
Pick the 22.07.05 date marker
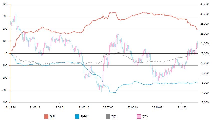click(x=108, y=107)
